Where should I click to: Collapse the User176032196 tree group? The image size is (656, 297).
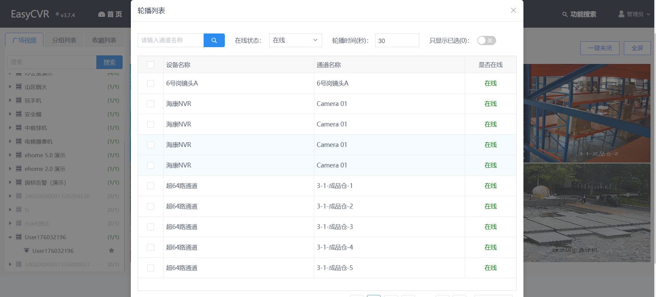10,237
